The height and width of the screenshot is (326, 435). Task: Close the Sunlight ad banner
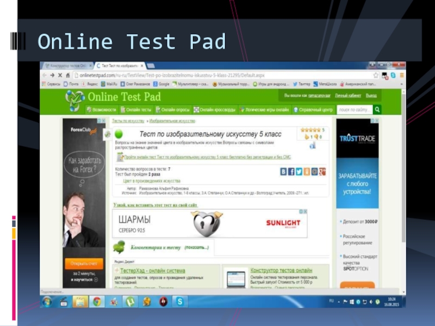305,212
